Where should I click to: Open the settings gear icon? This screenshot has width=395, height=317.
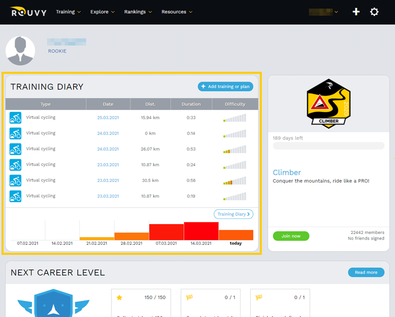point(374,12)
